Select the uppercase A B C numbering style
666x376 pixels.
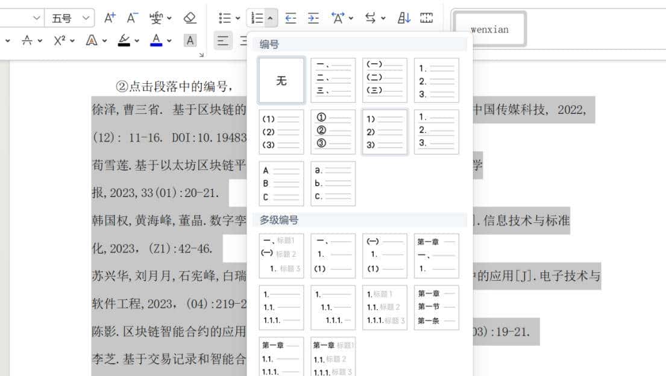(x=281, y=183)
